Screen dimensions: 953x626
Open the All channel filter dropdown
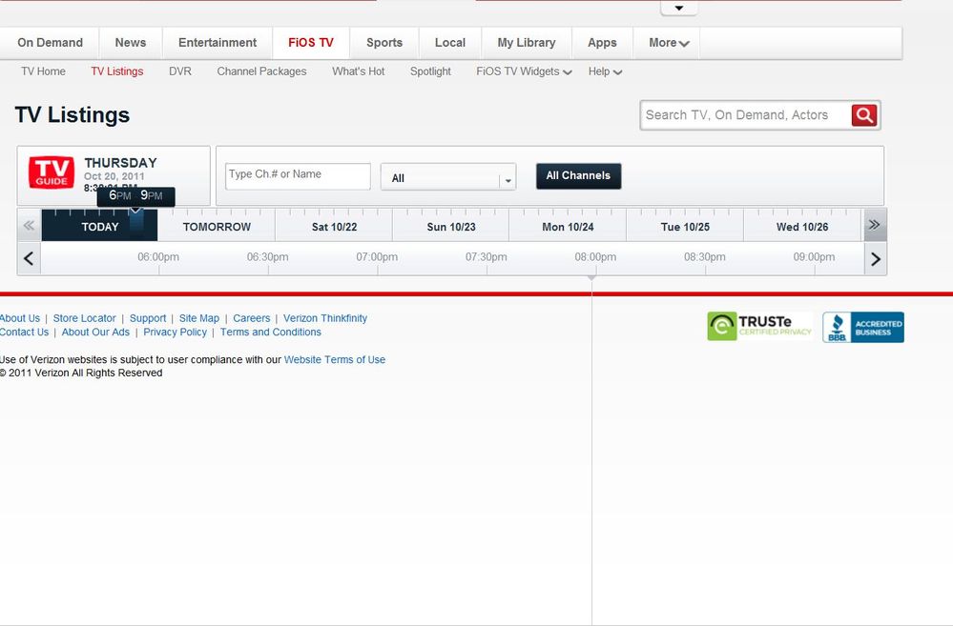448,177
